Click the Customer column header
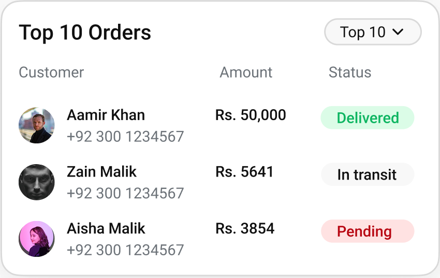This screenshot has height=278, width=440. (x=51, y=72)
